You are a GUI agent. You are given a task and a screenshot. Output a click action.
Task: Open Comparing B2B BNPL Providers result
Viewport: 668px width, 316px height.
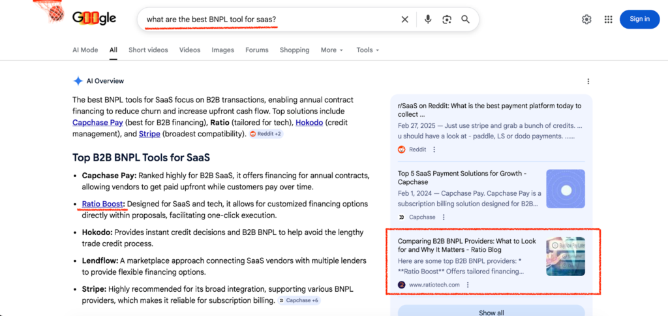467,245
